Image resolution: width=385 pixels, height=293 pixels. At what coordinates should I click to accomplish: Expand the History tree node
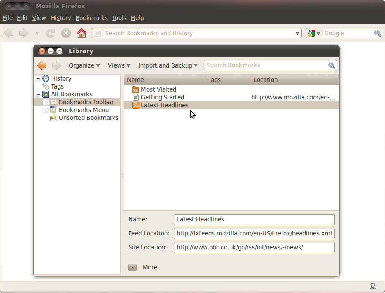38,79
